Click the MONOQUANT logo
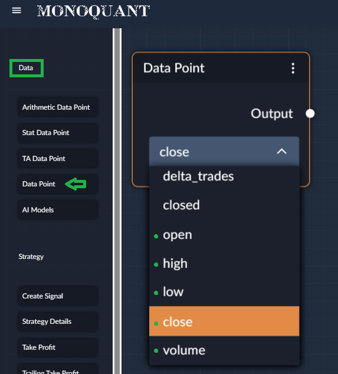 click(x=93, y=11)
